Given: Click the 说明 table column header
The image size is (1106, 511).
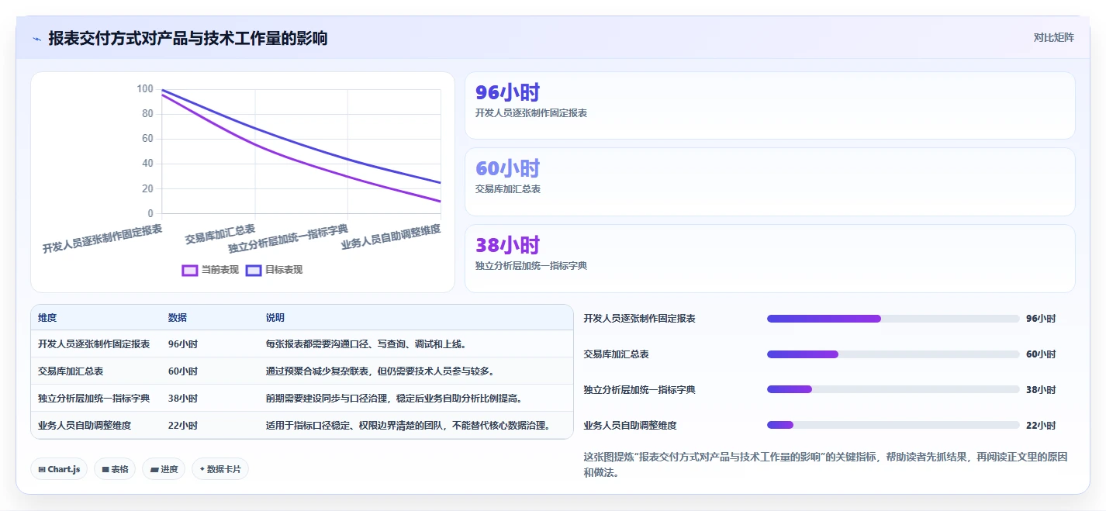Looking at the screenshot, I should pyautogui.click(x=275, y=318).
